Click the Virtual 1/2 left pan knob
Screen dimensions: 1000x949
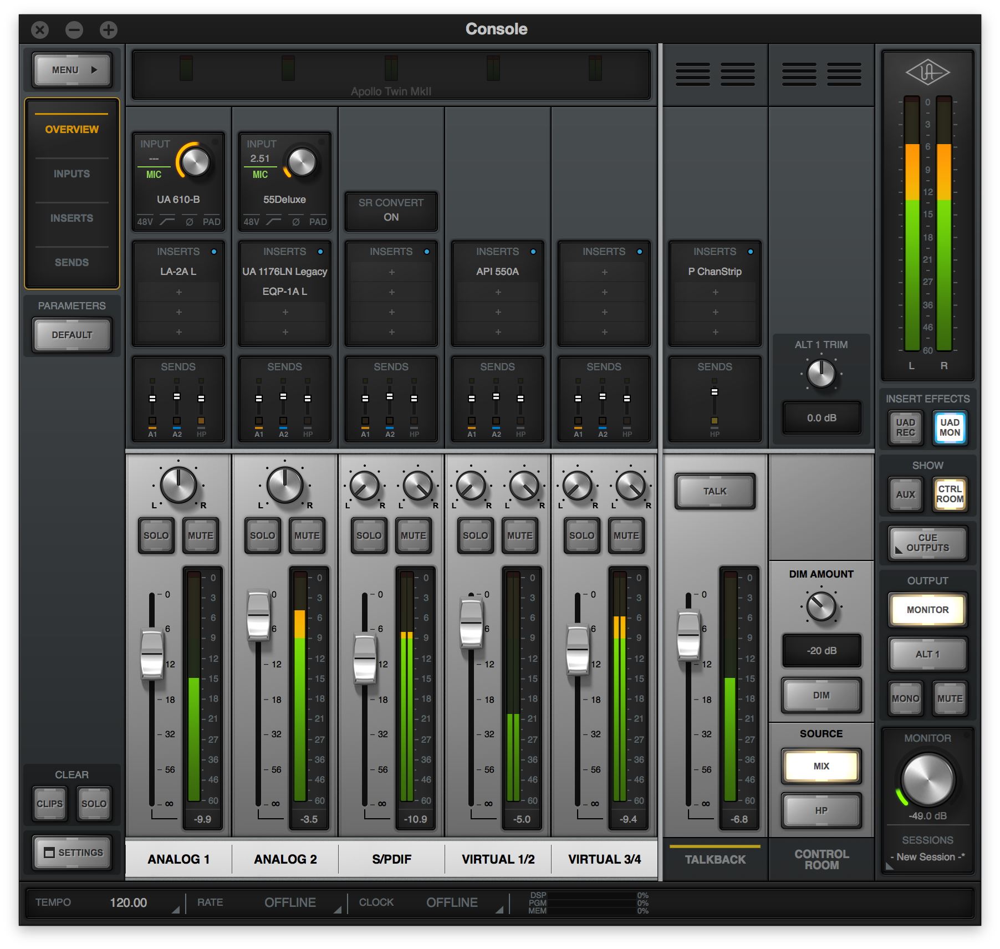471,486
